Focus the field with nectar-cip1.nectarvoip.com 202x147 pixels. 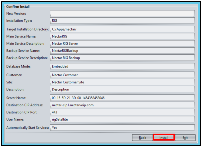(122, 105)
